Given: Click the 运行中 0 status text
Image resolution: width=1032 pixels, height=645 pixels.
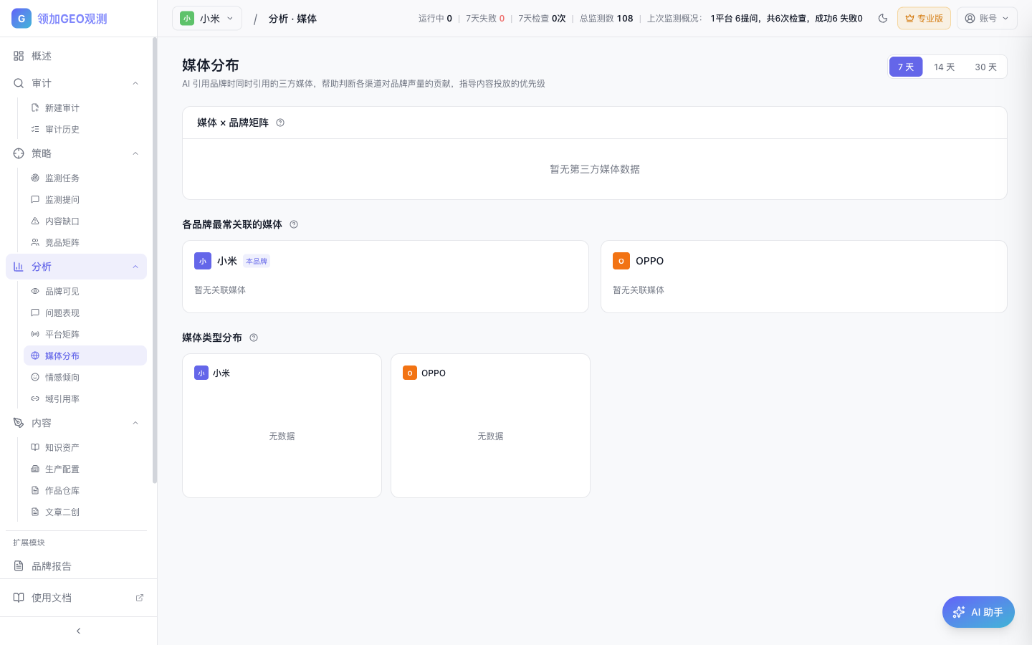Looking at the screenshot, I should pyautogui.click(x=435, y=19).
